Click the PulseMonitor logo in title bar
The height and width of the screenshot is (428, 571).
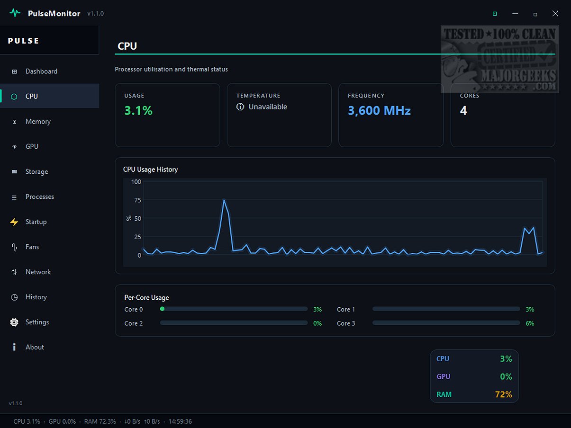tap(15, 13)
